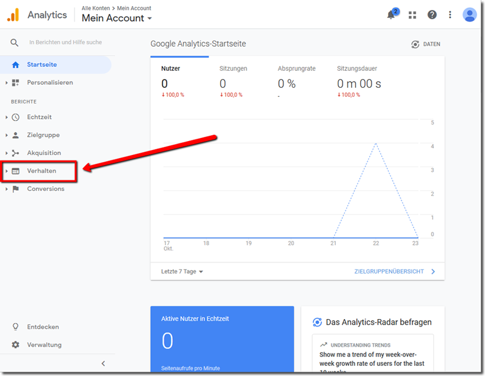485x376 pixels.
Task: Click the Understanding Trends arrow icon
Action: [324, 345]
